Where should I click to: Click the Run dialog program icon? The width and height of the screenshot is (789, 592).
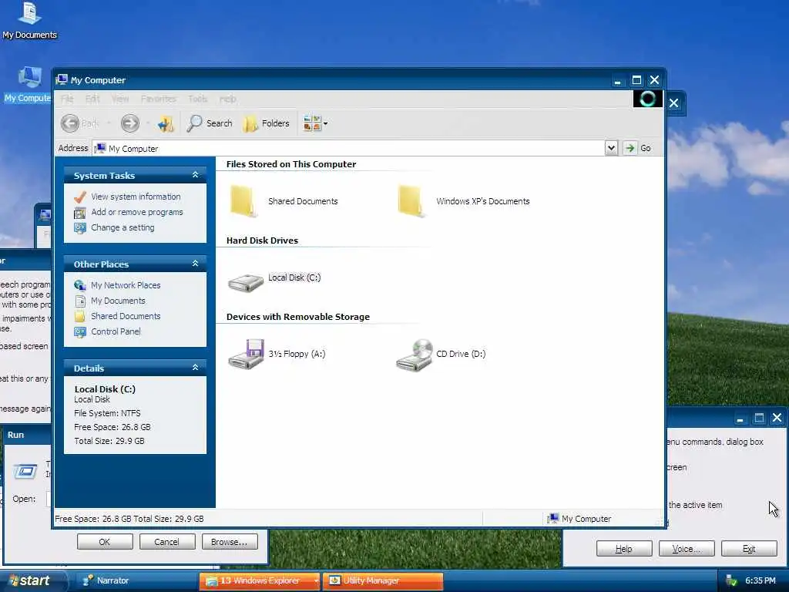click(25, 472)
